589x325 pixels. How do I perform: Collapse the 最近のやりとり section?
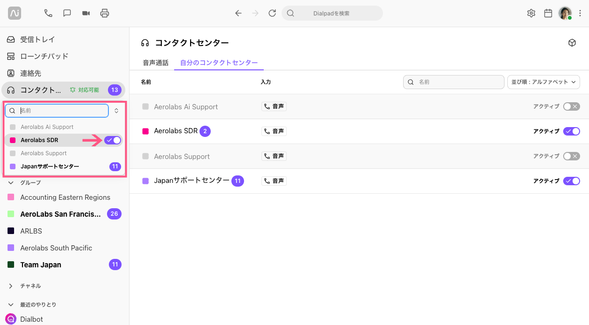pos(11,304)
